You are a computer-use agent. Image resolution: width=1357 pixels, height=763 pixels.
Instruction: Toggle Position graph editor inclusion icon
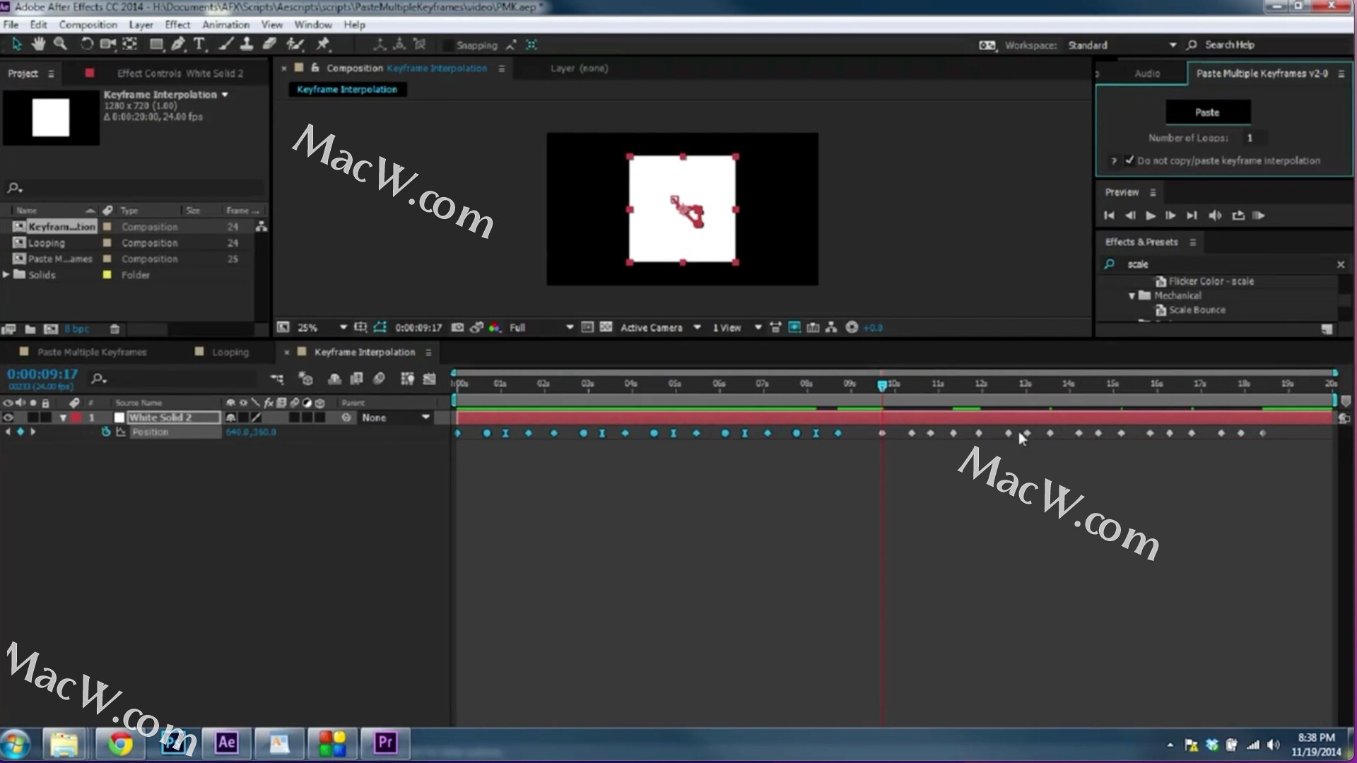tap(121, 432)
